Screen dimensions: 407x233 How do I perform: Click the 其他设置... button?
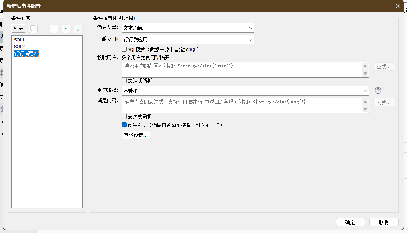coord(136,135)
